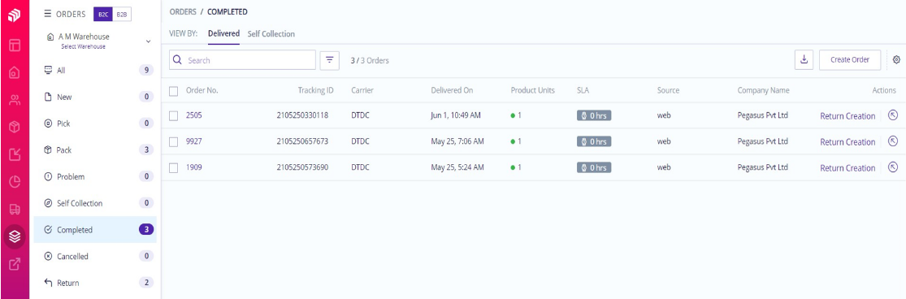The height and width of the screenshot is (299, 906).
Task: Open the Self Collection sidebar item
Action: 95,203
